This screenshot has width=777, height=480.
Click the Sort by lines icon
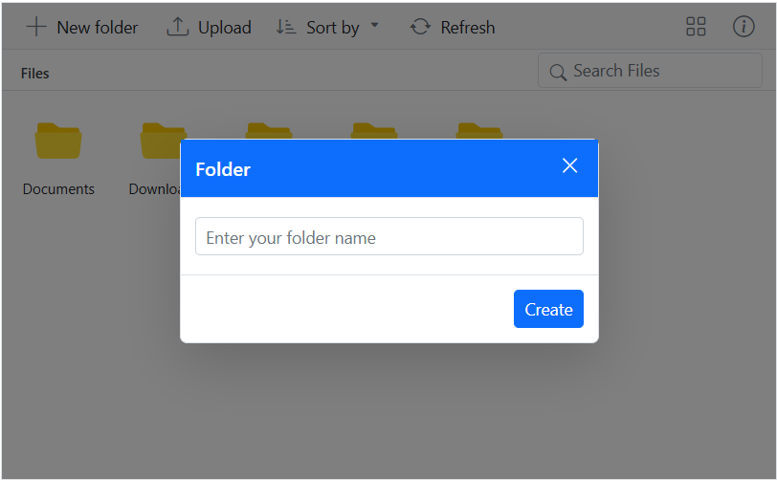(x=285, y=27)
